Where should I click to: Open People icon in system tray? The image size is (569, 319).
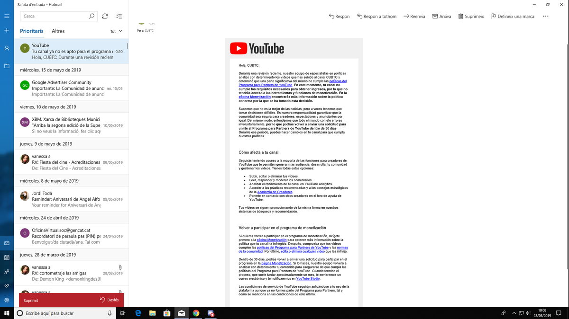point(504,313)
